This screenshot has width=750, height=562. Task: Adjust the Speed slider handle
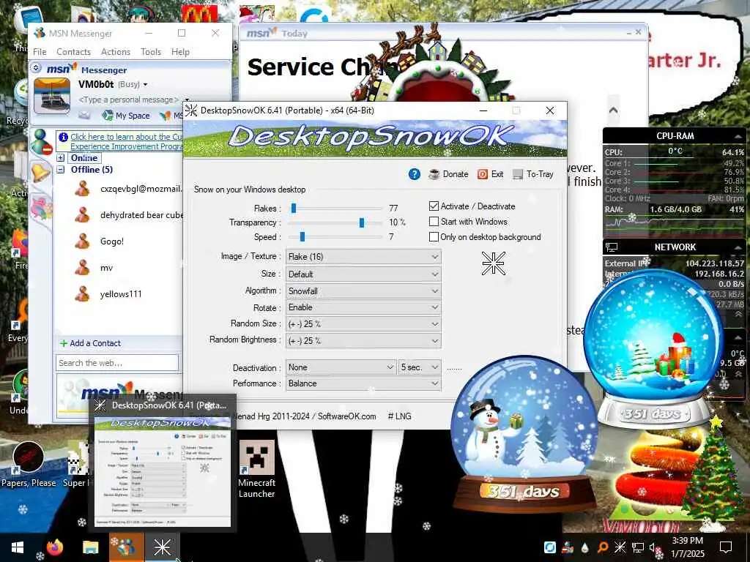(x=302, y=236)
